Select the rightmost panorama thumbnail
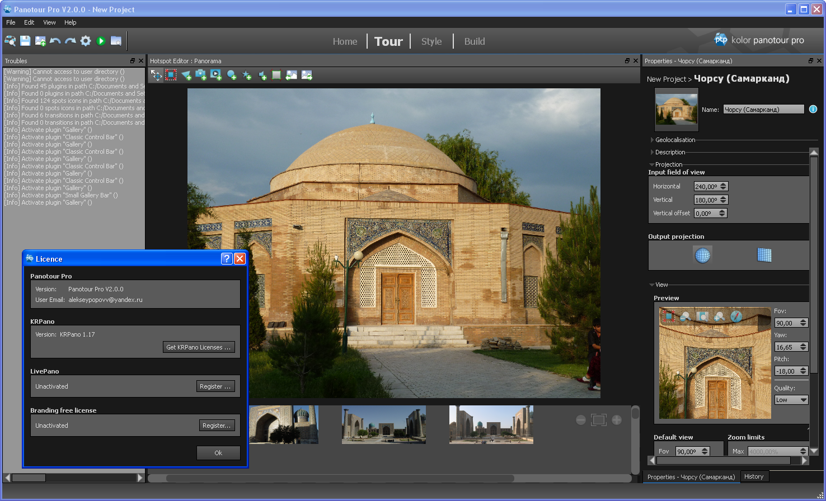 point(491,424)
